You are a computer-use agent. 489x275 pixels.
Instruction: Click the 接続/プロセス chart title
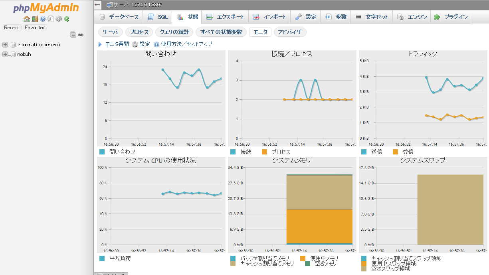291,53
